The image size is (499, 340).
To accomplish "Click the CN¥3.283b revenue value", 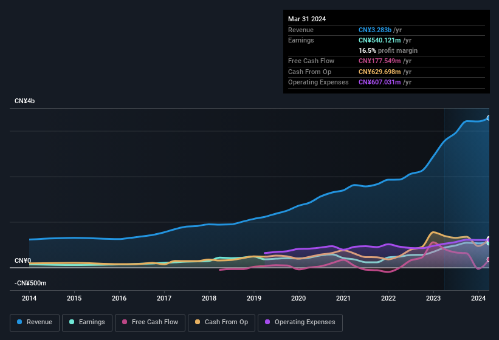I will pyautogui.click(x=375, y=30).
